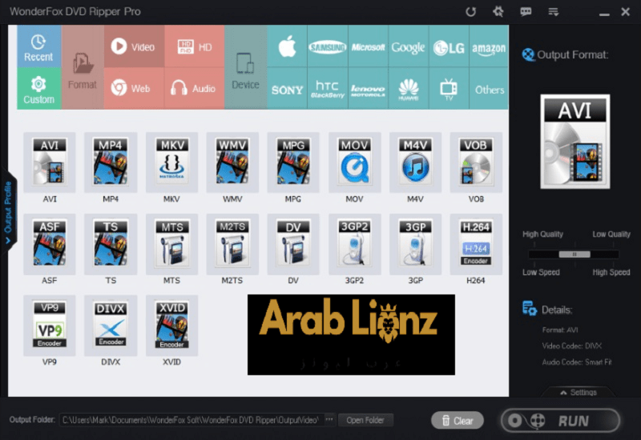The width and height of the screenshot is (641, 440).
Task: Select the XVID encoder format
Action: [x=171, y=326]
